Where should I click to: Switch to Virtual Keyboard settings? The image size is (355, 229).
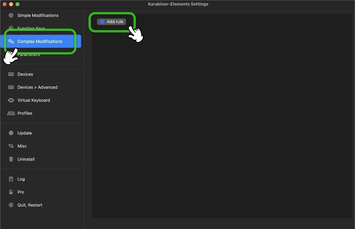(41, 100)
